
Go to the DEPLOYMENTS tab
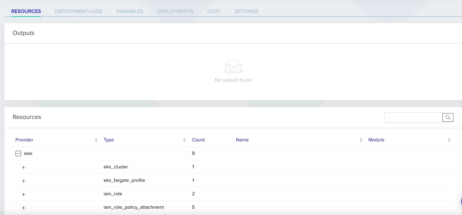point(175,11)
